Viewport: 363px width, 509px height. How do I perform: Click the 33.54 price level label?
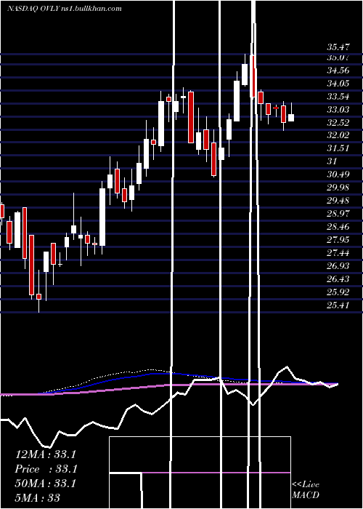pyautogui.click(x=338, y=97)
